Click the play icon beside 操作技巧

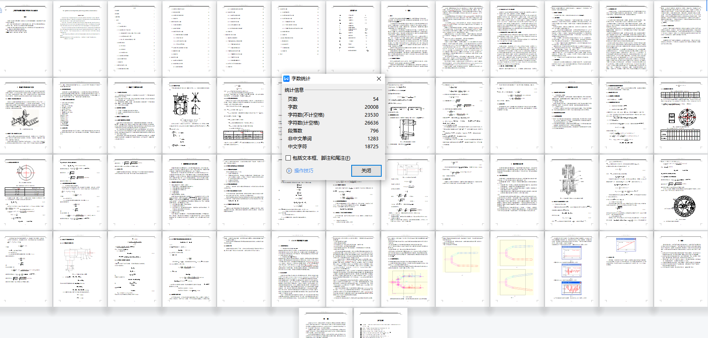[289, 171]
